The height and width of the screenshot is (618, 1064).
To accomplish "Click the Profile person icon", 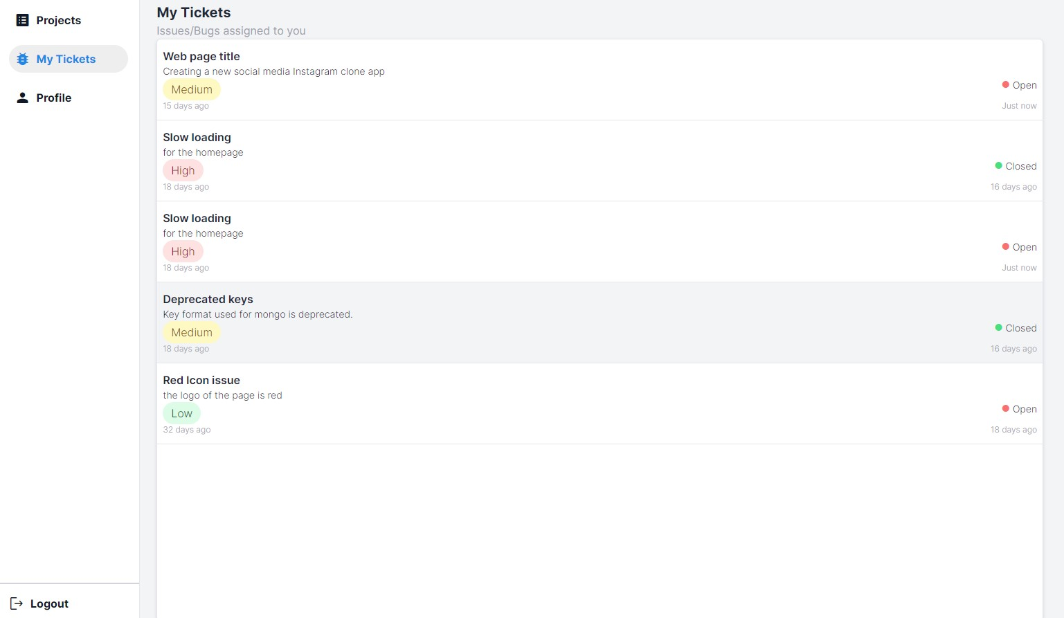I will pyautogui.click(x=22, y=98).
